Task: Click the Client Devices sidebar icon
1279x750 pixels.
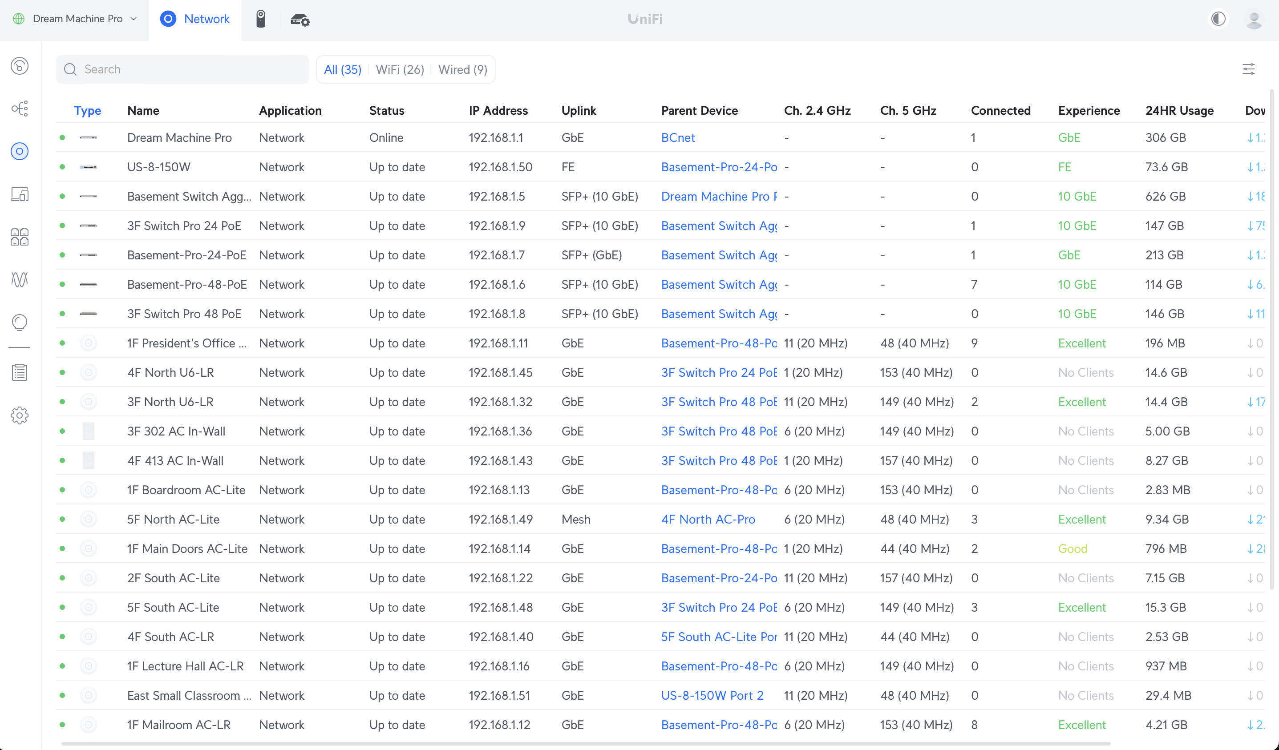Action: (x=19, y=194)
